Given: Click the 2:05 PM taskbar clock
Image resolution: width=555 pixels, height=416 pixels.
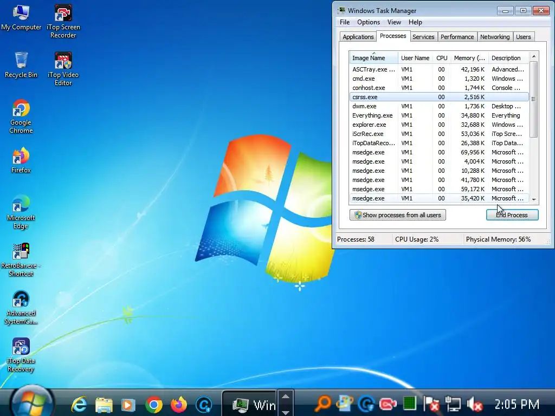Looking at the screenshot, I should 517,404.
